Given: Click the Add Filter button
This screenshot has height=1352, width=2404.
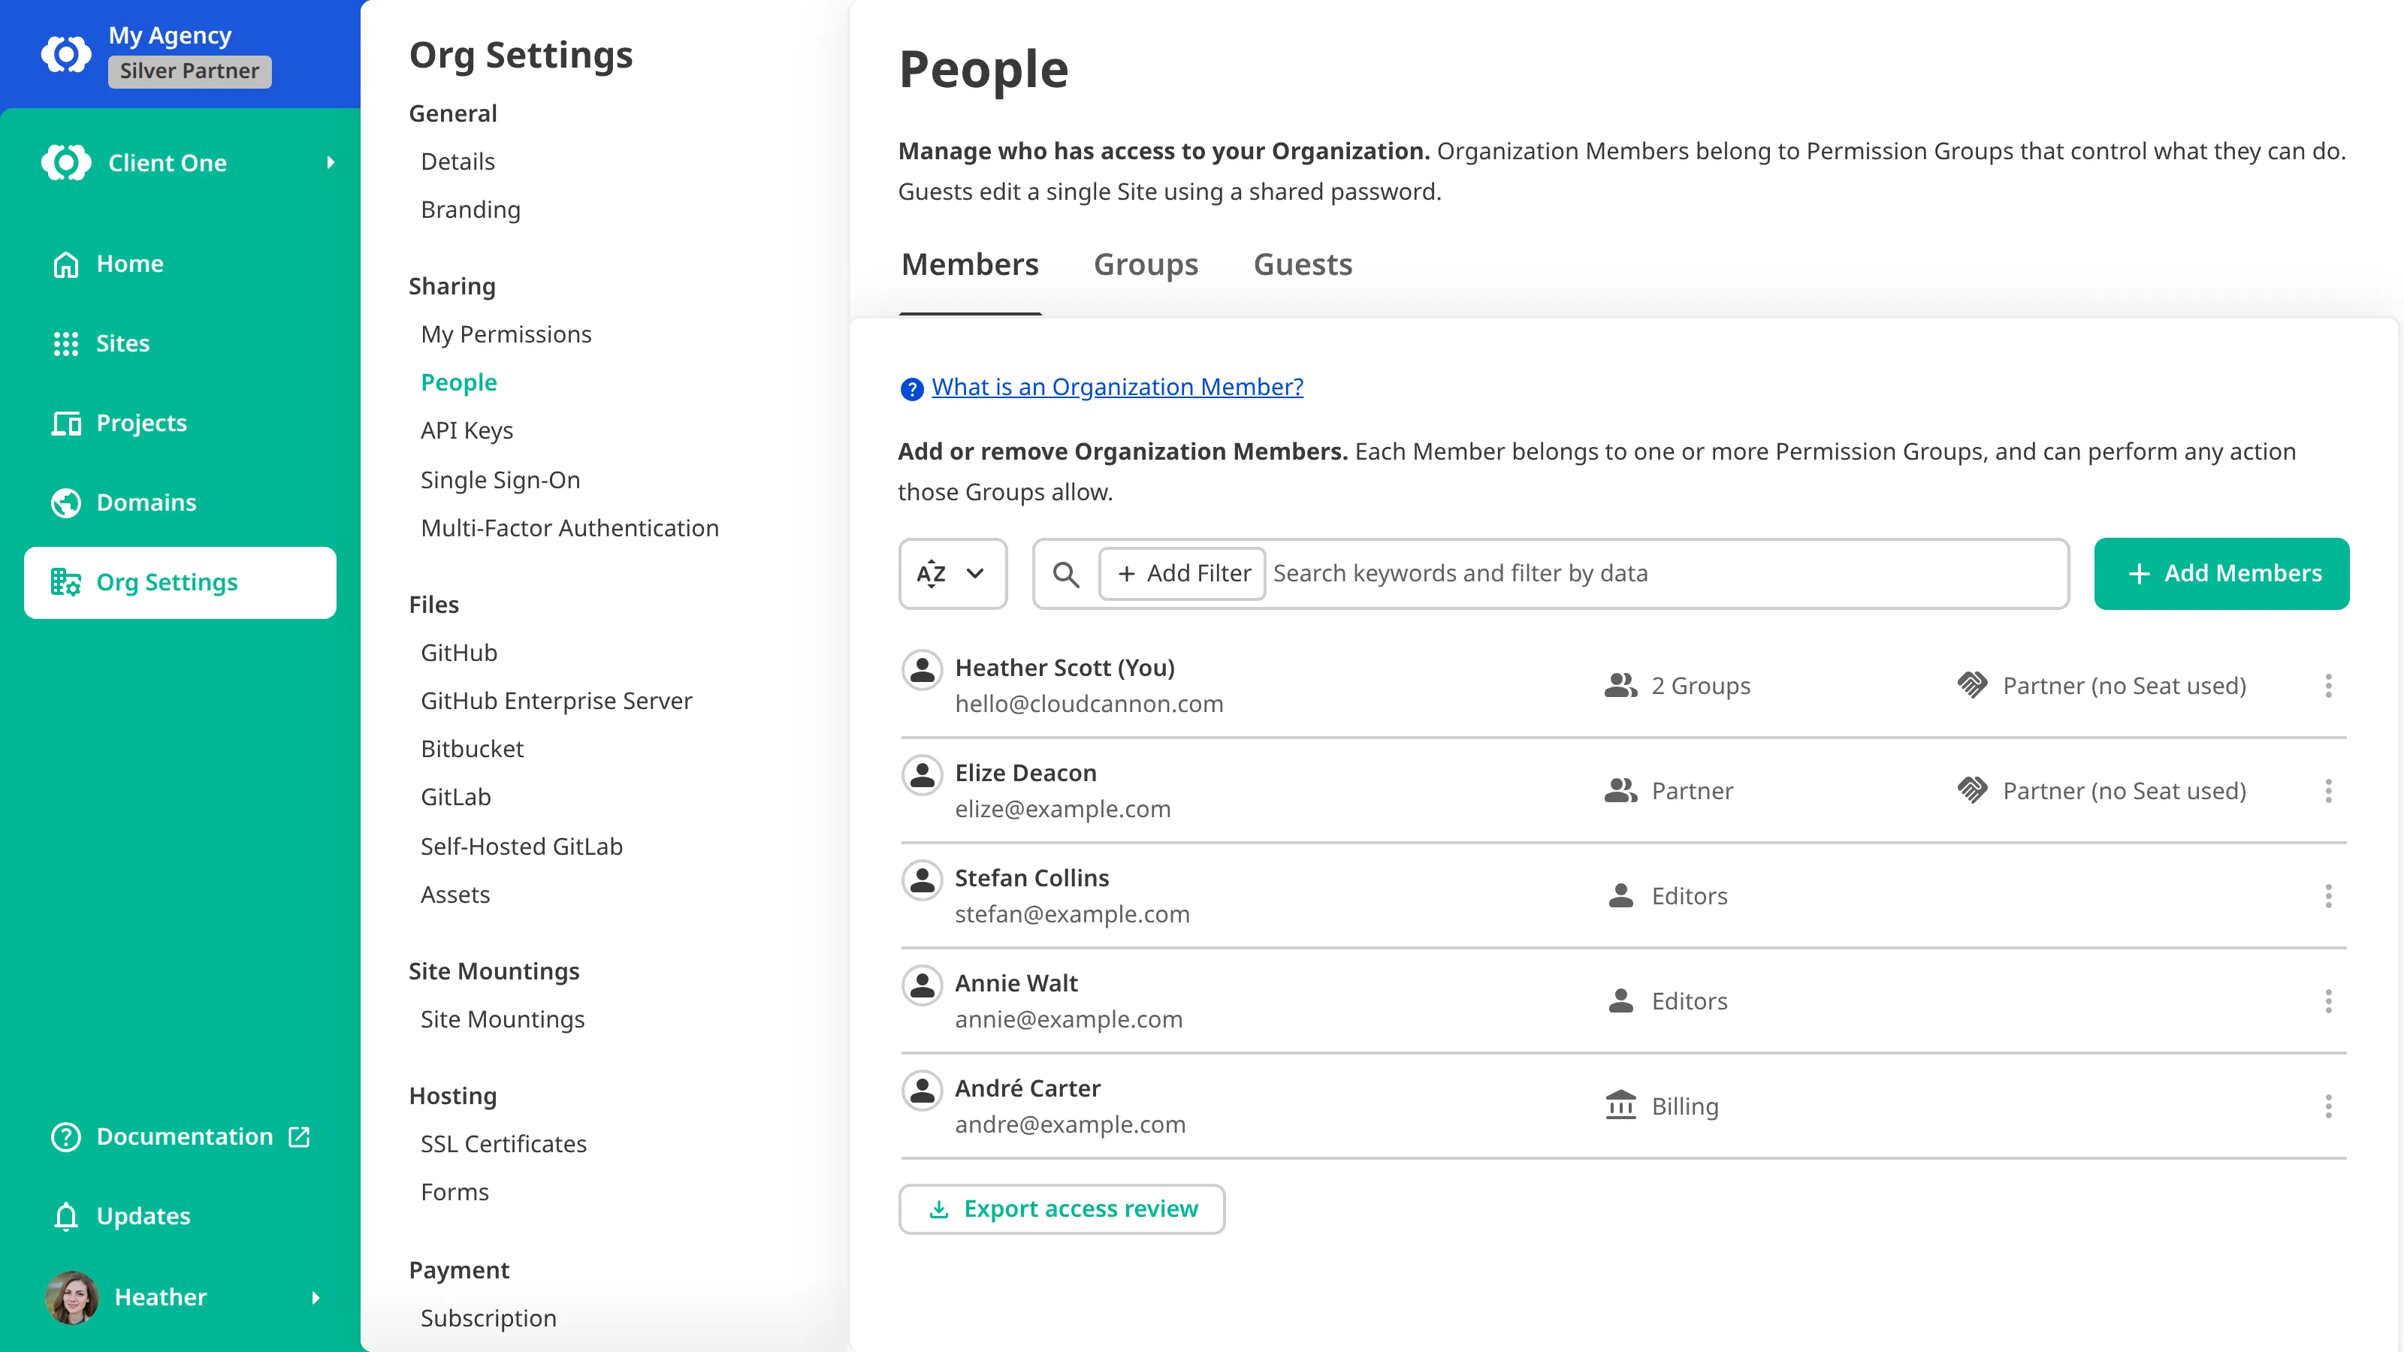Looking at the screenshot, I should click(x=1182, y=574).
